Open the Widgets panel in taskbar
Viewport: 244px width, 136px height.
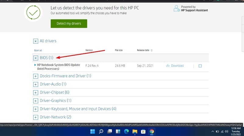click(118, 131)
